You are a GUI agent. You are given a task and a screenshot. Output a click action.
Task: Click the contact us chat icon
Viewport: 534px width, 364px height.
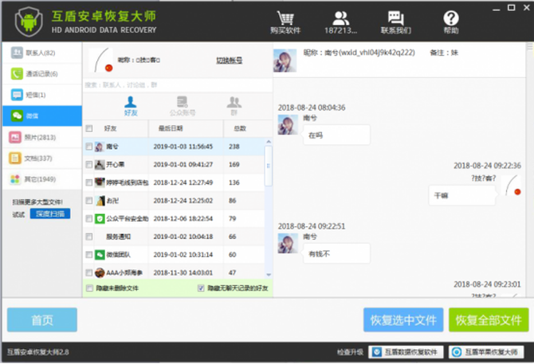(396, 18)
